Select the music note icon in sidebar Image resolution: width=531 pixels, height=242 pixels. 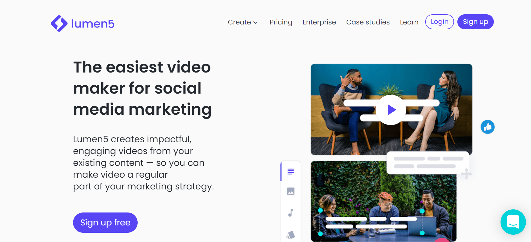point(291,213)
